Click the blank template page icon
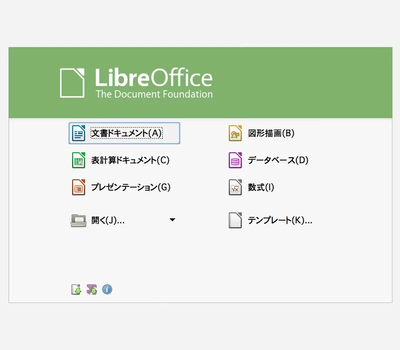This screenshot has width=400, height=350. pyautogui.click(x=235, y=220)
